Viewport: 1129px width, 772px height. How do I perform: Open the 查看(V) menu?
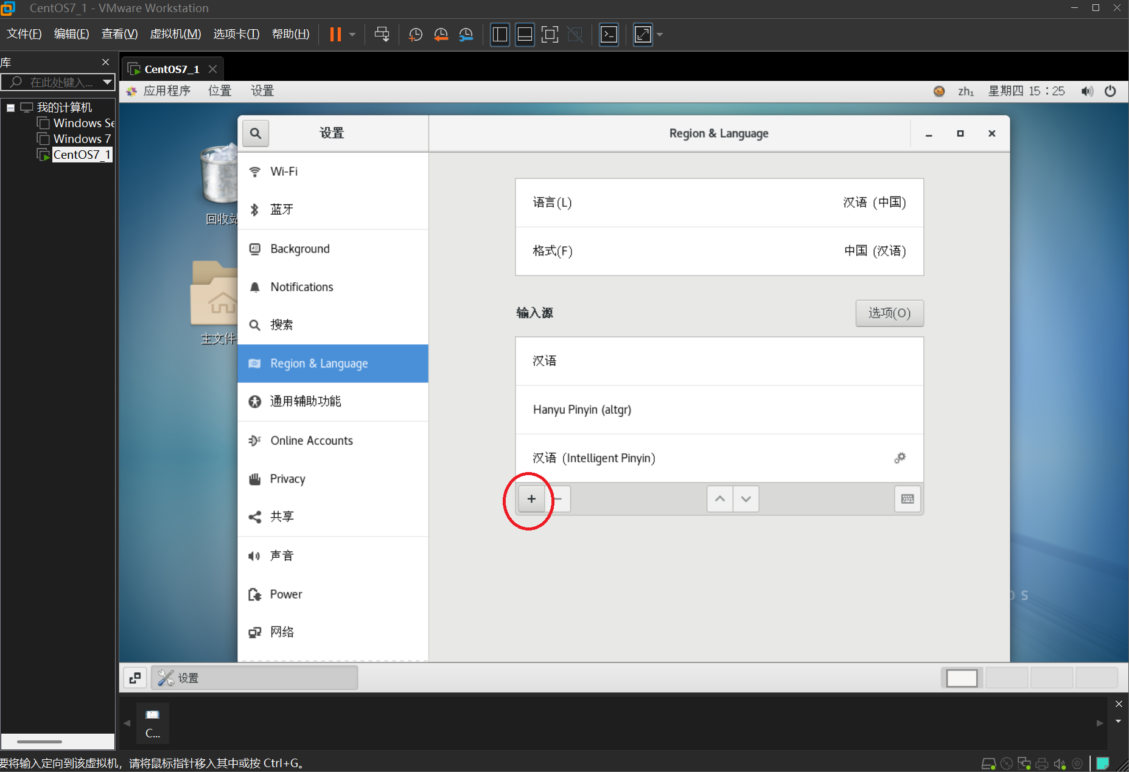click(119, 34)
